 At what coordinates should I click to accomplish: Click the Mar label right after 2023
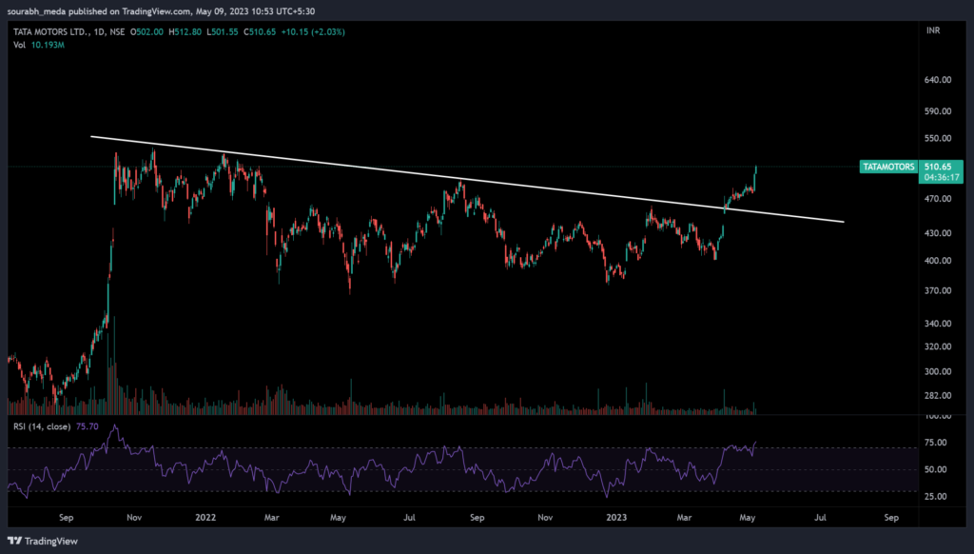[x=684, y=517]
